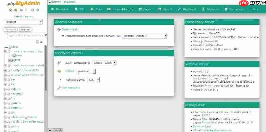266x132 pixels.
Task: Click help icon after mysqli extension
Action: [222, 86]
